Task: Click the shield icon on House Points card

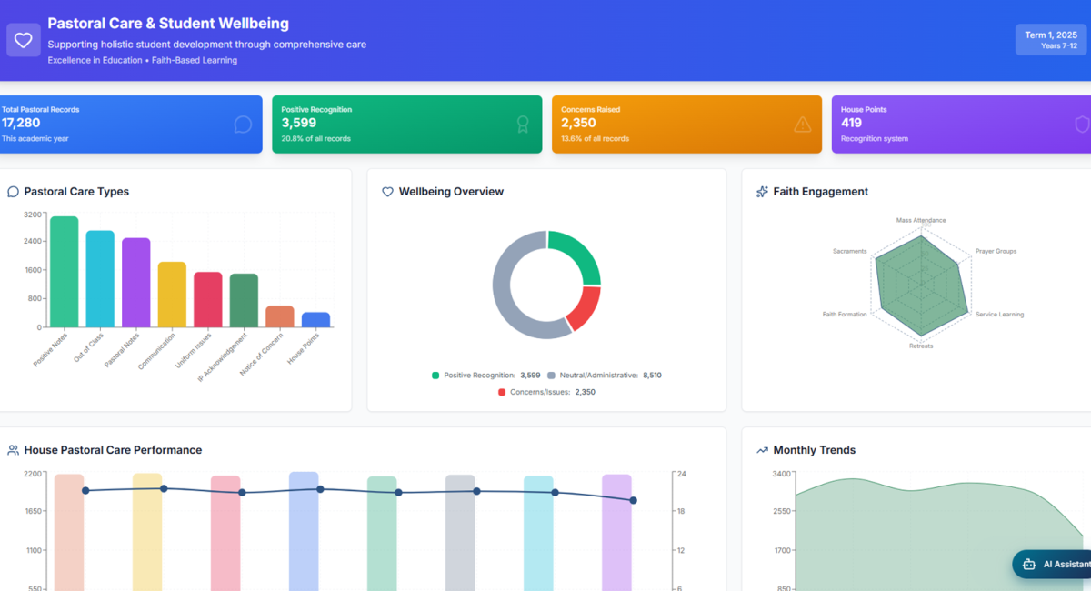Action: coord(1082,125)
